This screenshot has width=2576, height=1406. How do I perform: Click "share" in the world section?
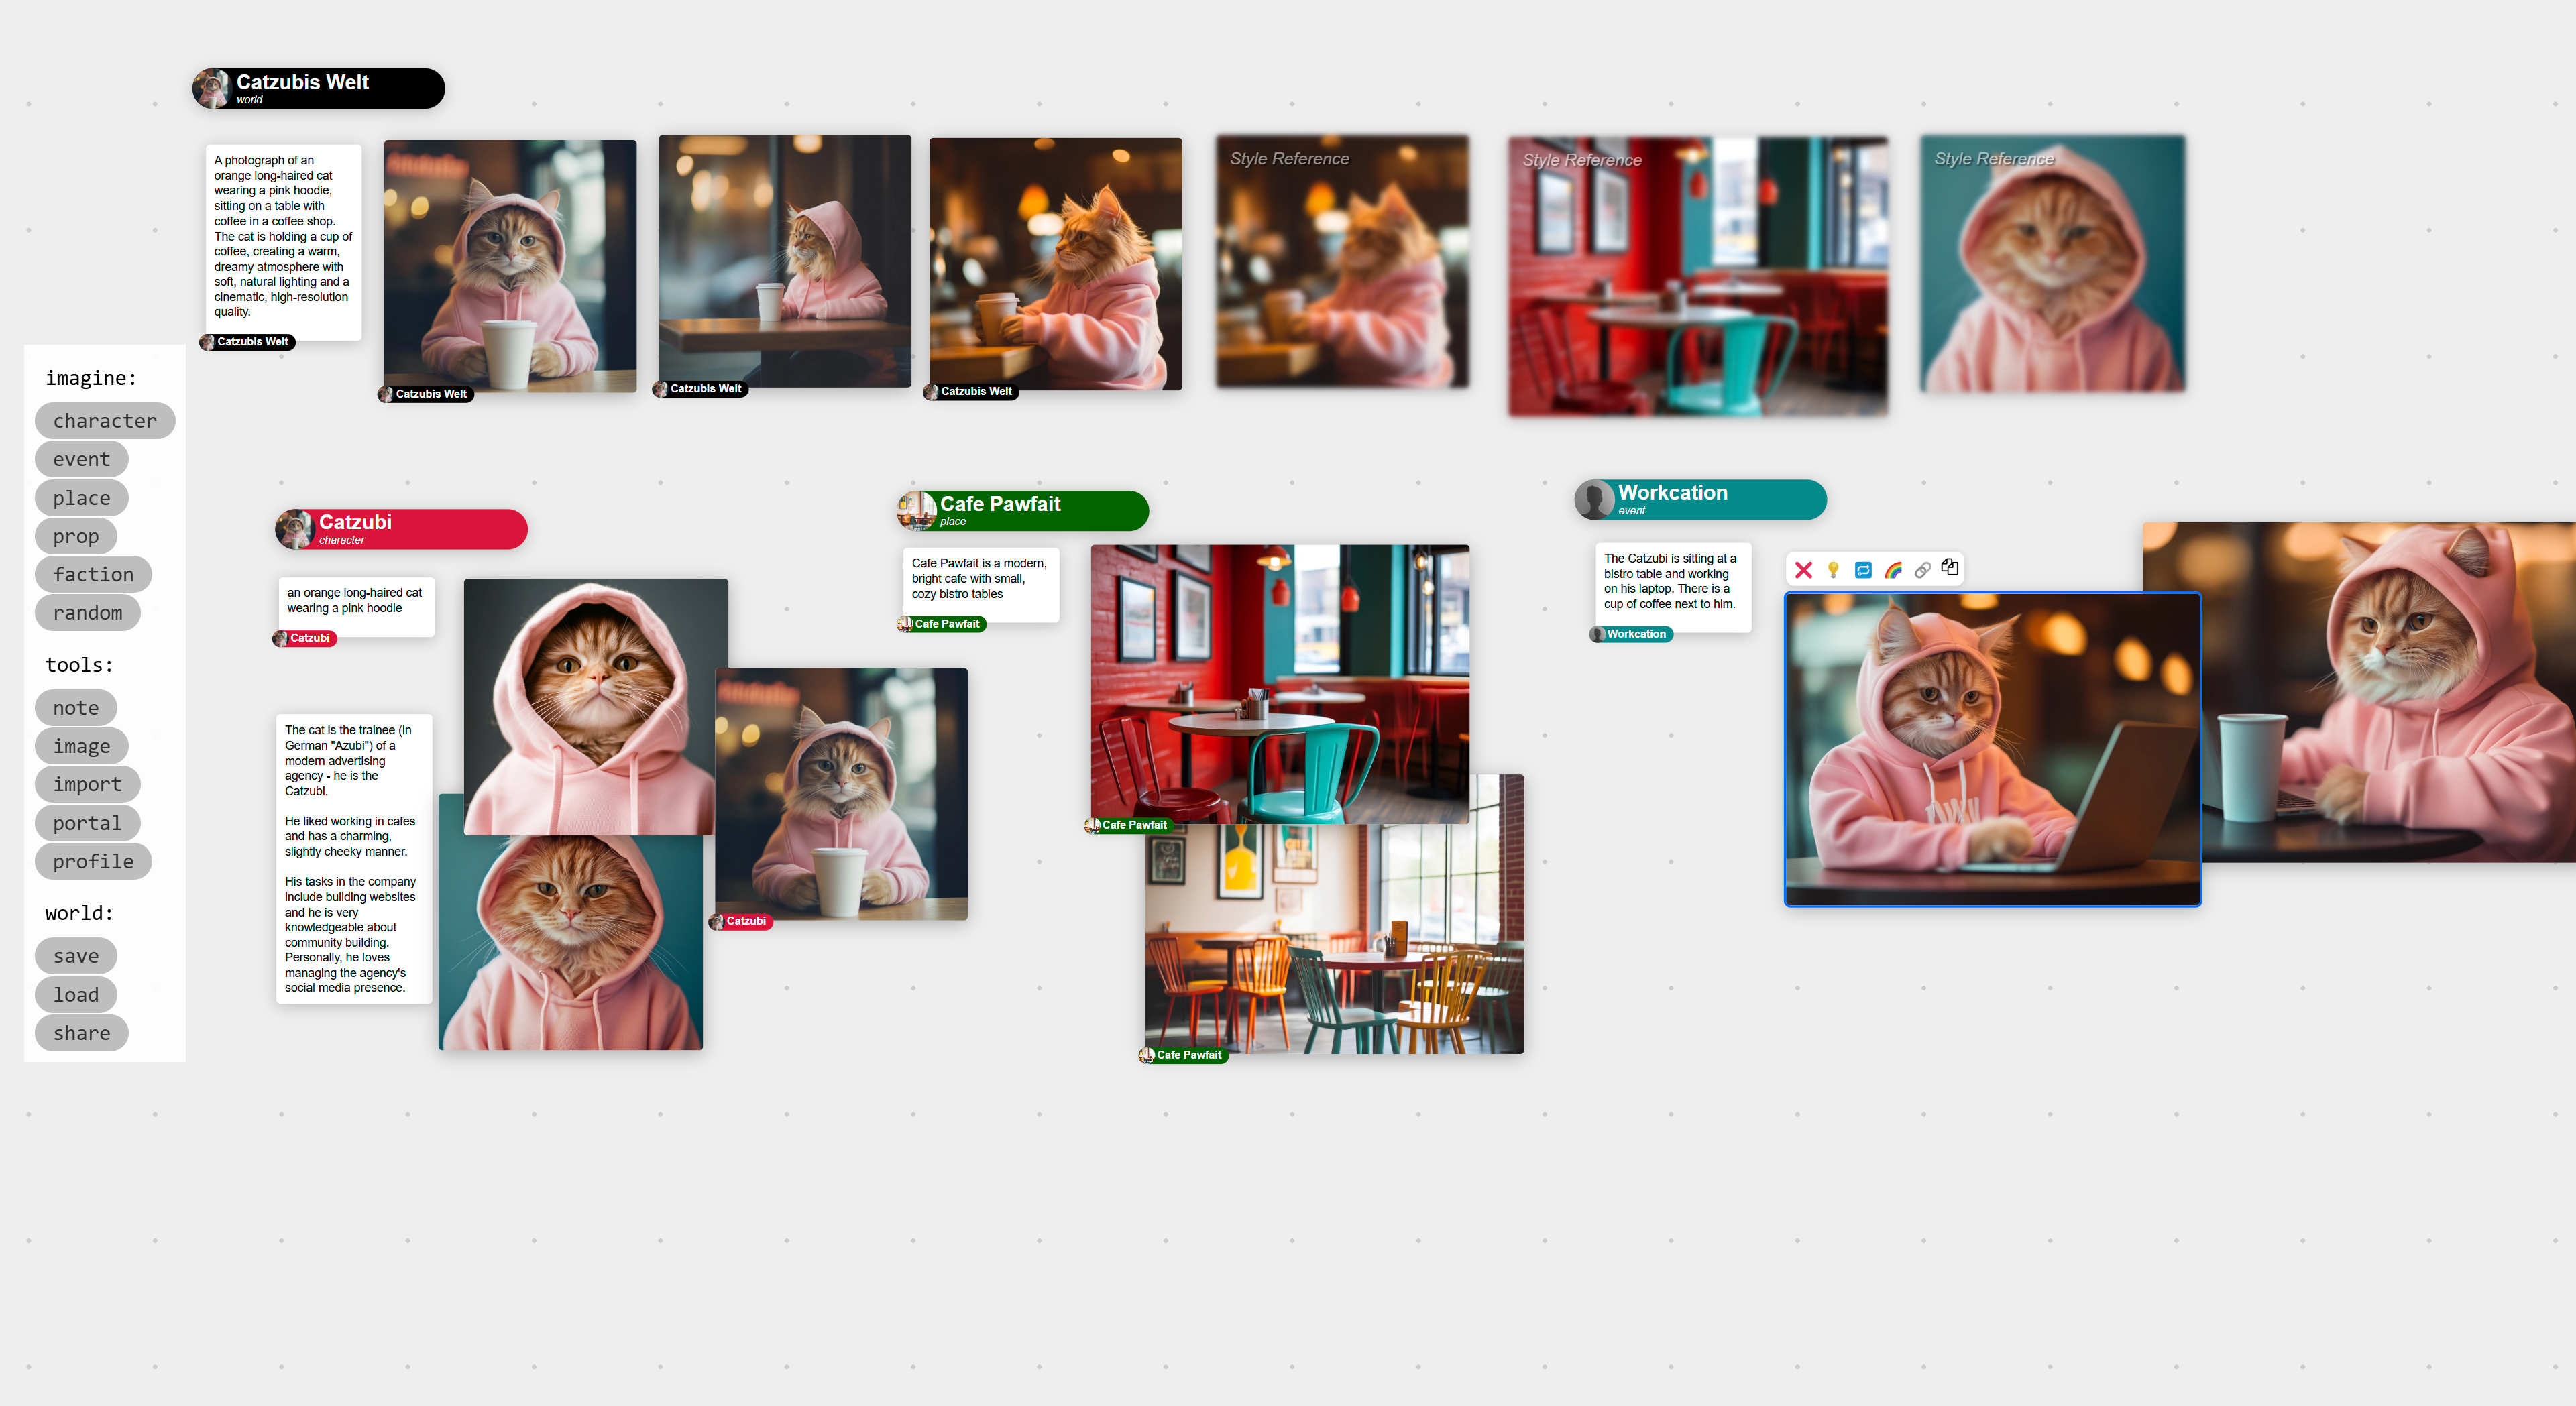tap(81, 1032)
